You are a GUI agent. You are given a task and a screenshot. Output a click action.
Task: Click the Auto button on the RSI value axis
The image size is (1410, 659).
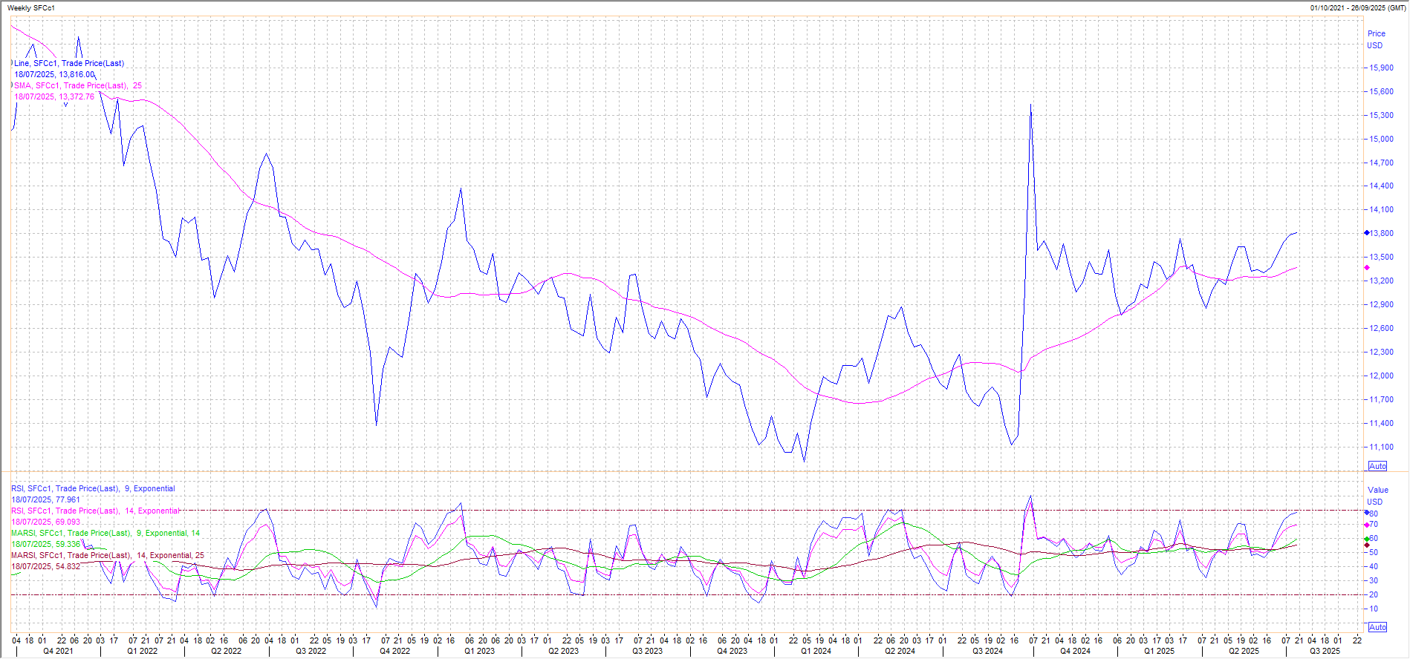(1377, 627)
